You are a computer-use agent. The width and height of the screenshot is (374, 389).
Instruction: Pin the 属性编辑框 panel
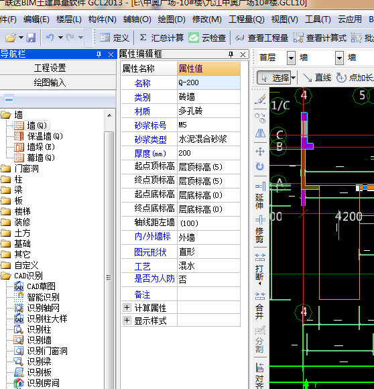pyautogui.click(x=231, y=54)
